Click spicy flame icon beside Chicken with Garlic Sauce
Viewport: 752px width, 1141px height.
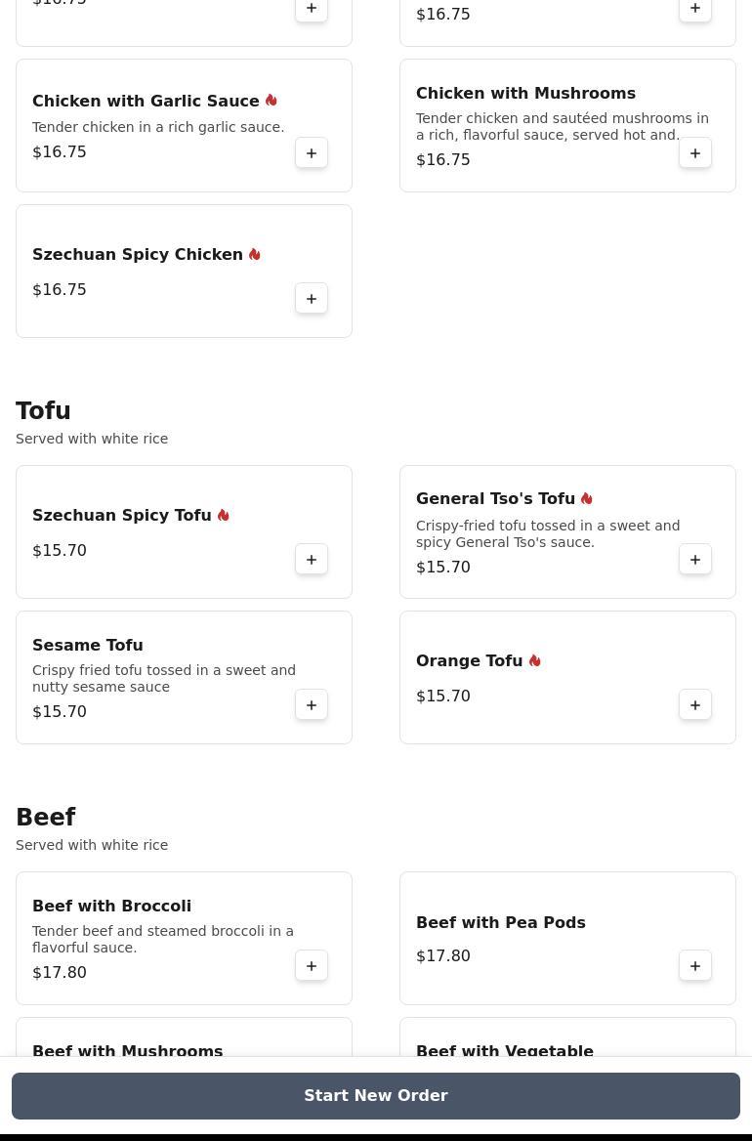click(x=271, y=101)
